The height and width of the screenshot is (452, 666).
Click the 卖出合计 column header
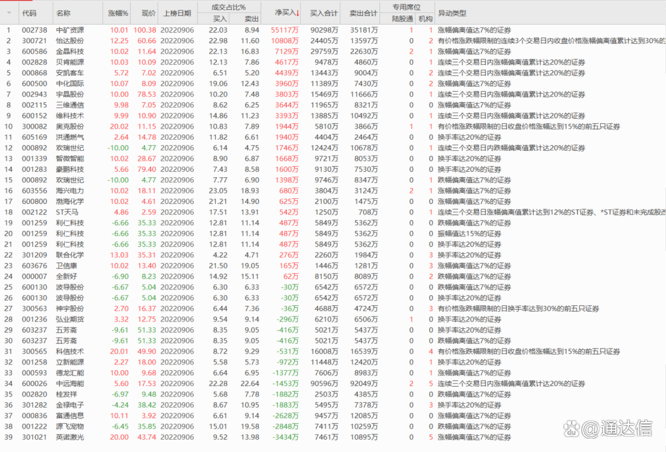[363, 13]
